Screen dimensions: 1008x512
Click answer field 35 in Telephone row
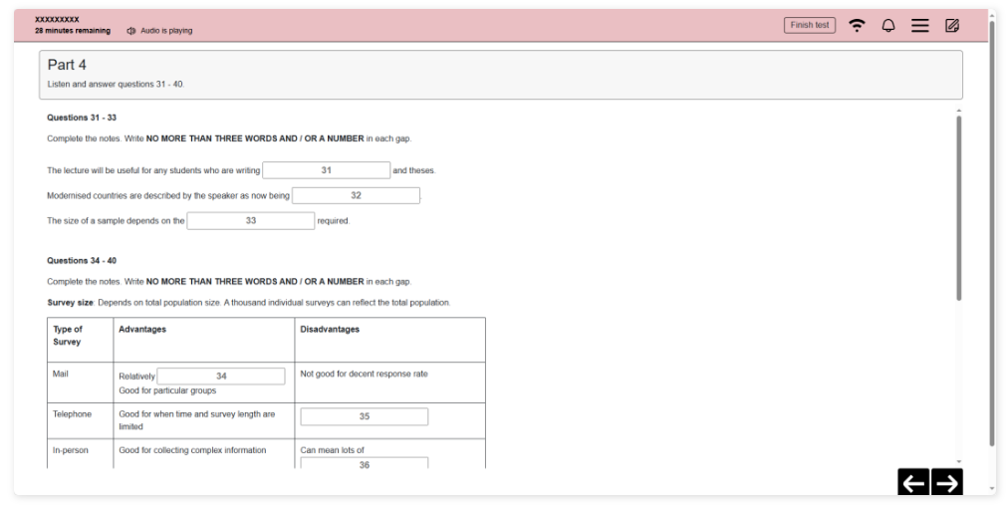click(364, 416)
